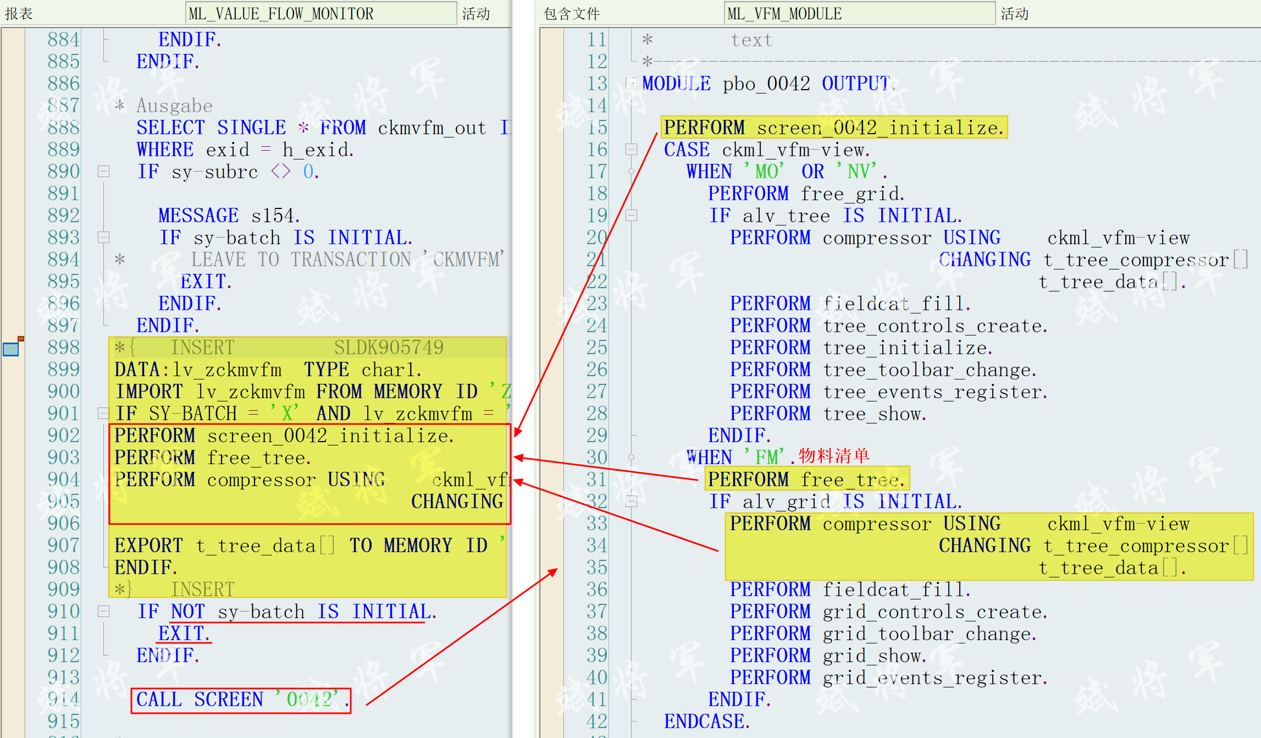
Task: Focus the ML_VALUE_FLOW_MONITOR program name field
Action: tap(321, 13)
